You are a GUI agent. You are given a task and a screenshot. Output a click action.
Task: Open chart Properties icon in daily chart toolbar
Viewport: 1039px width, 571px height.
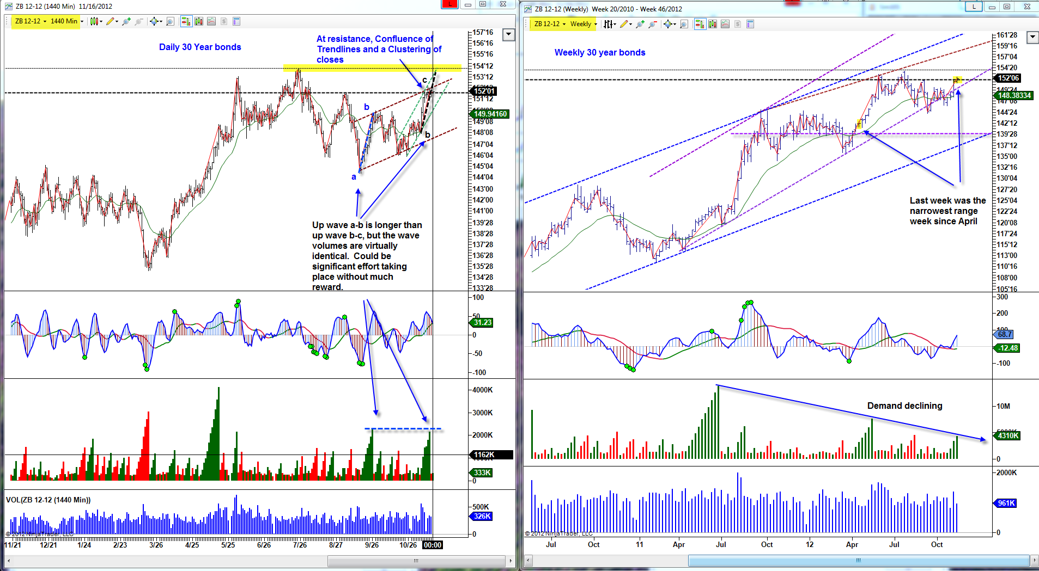[x=236, y=21]
